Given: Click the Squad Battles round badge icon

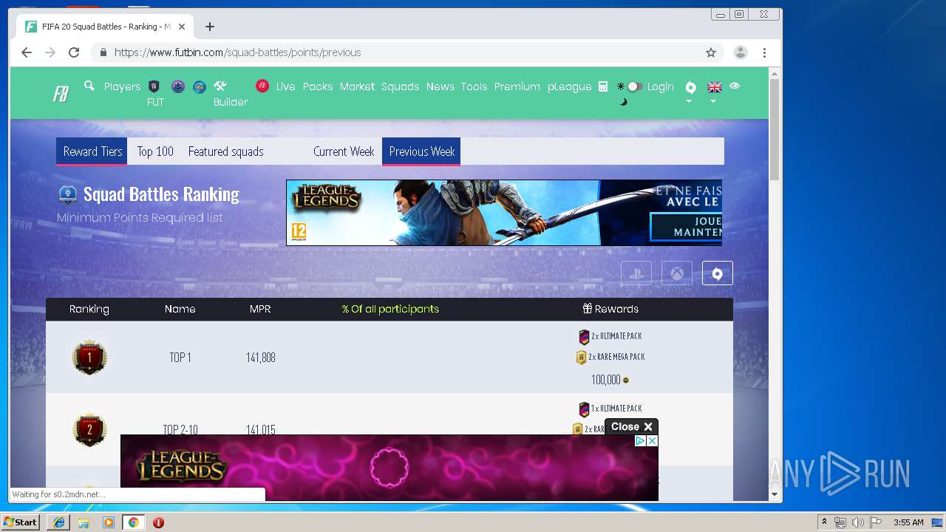Looking at the screenshot, I should pos(177,86).
